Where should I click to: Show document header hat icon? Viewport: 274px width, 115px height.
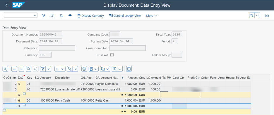[70, 15]
